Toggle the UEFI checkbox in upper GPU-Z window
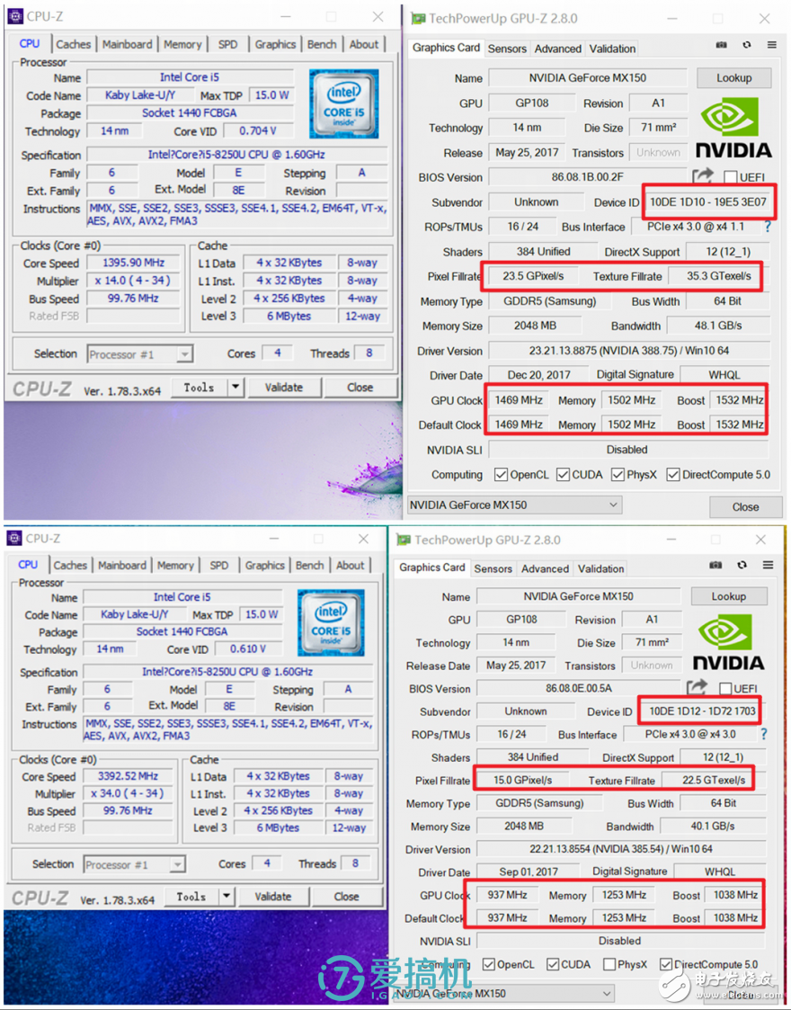The width and height of the screenshot is (791, 1010). 730,177
